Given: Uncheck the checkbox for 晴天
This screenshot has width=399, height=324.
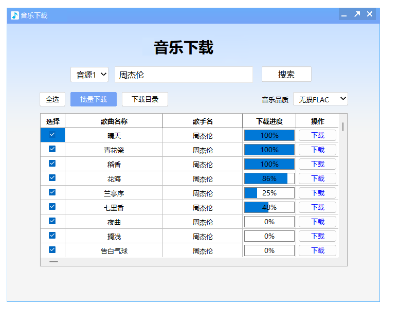Looking at the screenshot, I should (52, 135).
